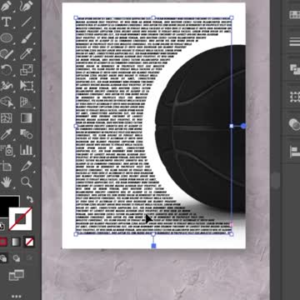This screenshot has width=300, height=300.
Task: Select the Rotate tool
Action: (x=6, y=69)
